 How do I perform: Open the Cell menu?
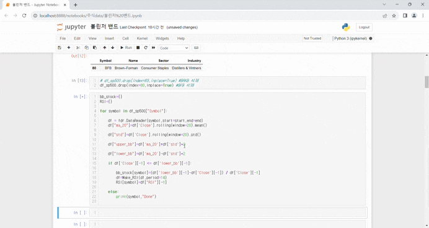(x=126, y=38)
